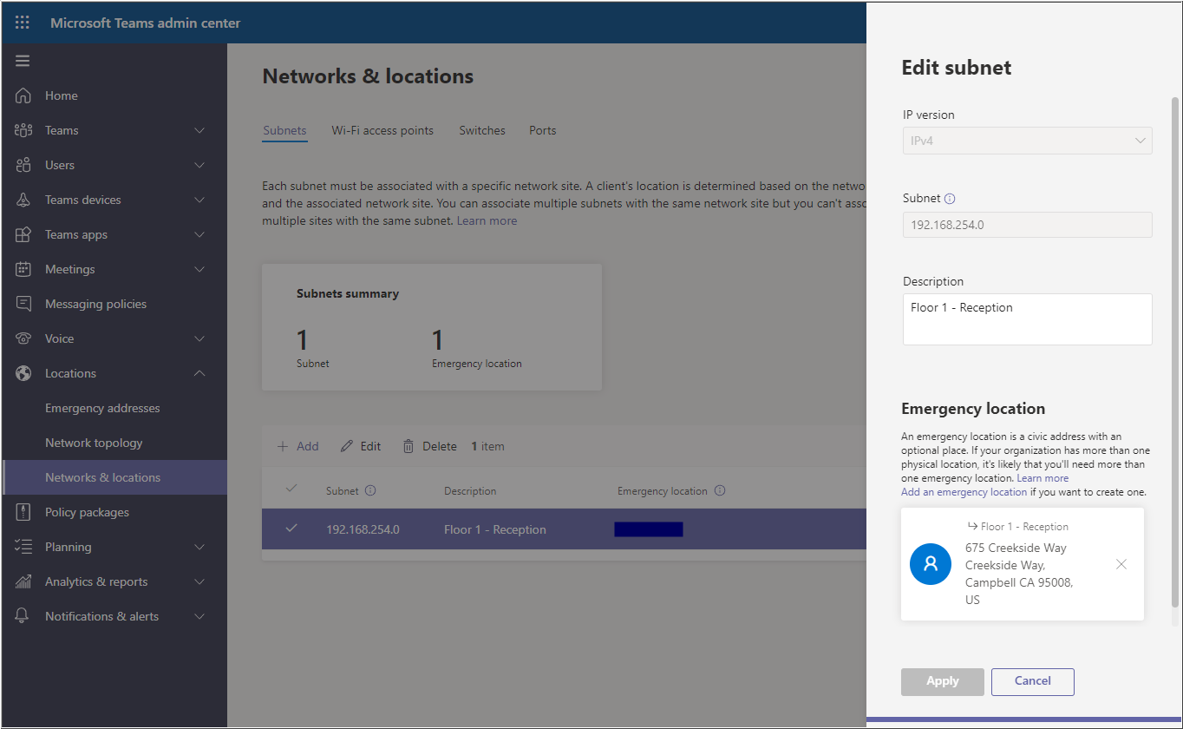This screenshot has height=729, width=1183.
Task: Click the Add an emergency location link
Action: coord(964,492)
